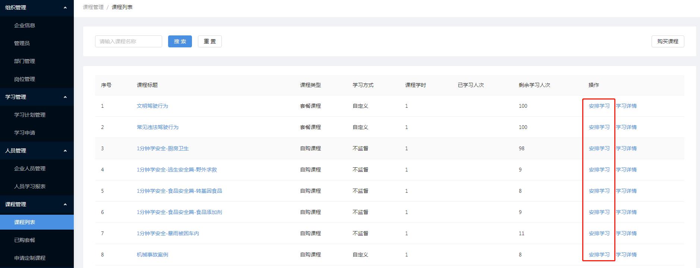The image size is (700, 268).
Task: Click remaining count 98 for 厨房卫生
Action: point(521,148)
